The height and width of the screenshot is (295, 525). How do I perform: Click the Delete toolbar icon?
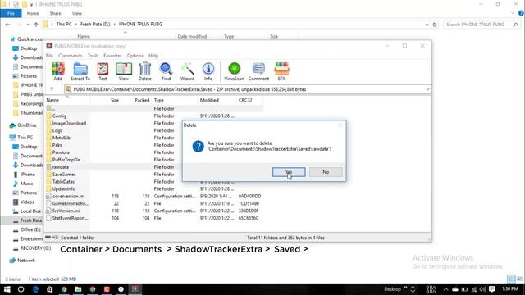click(x=145, y=71)
